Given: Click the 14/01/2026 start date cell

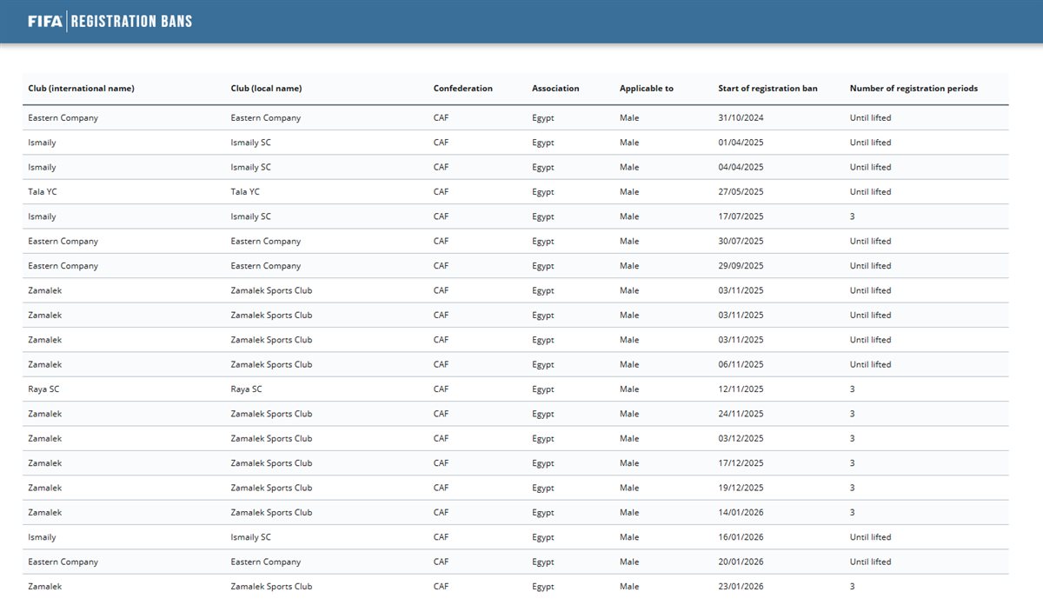Looking at the screenshot, I should point(741,513).
